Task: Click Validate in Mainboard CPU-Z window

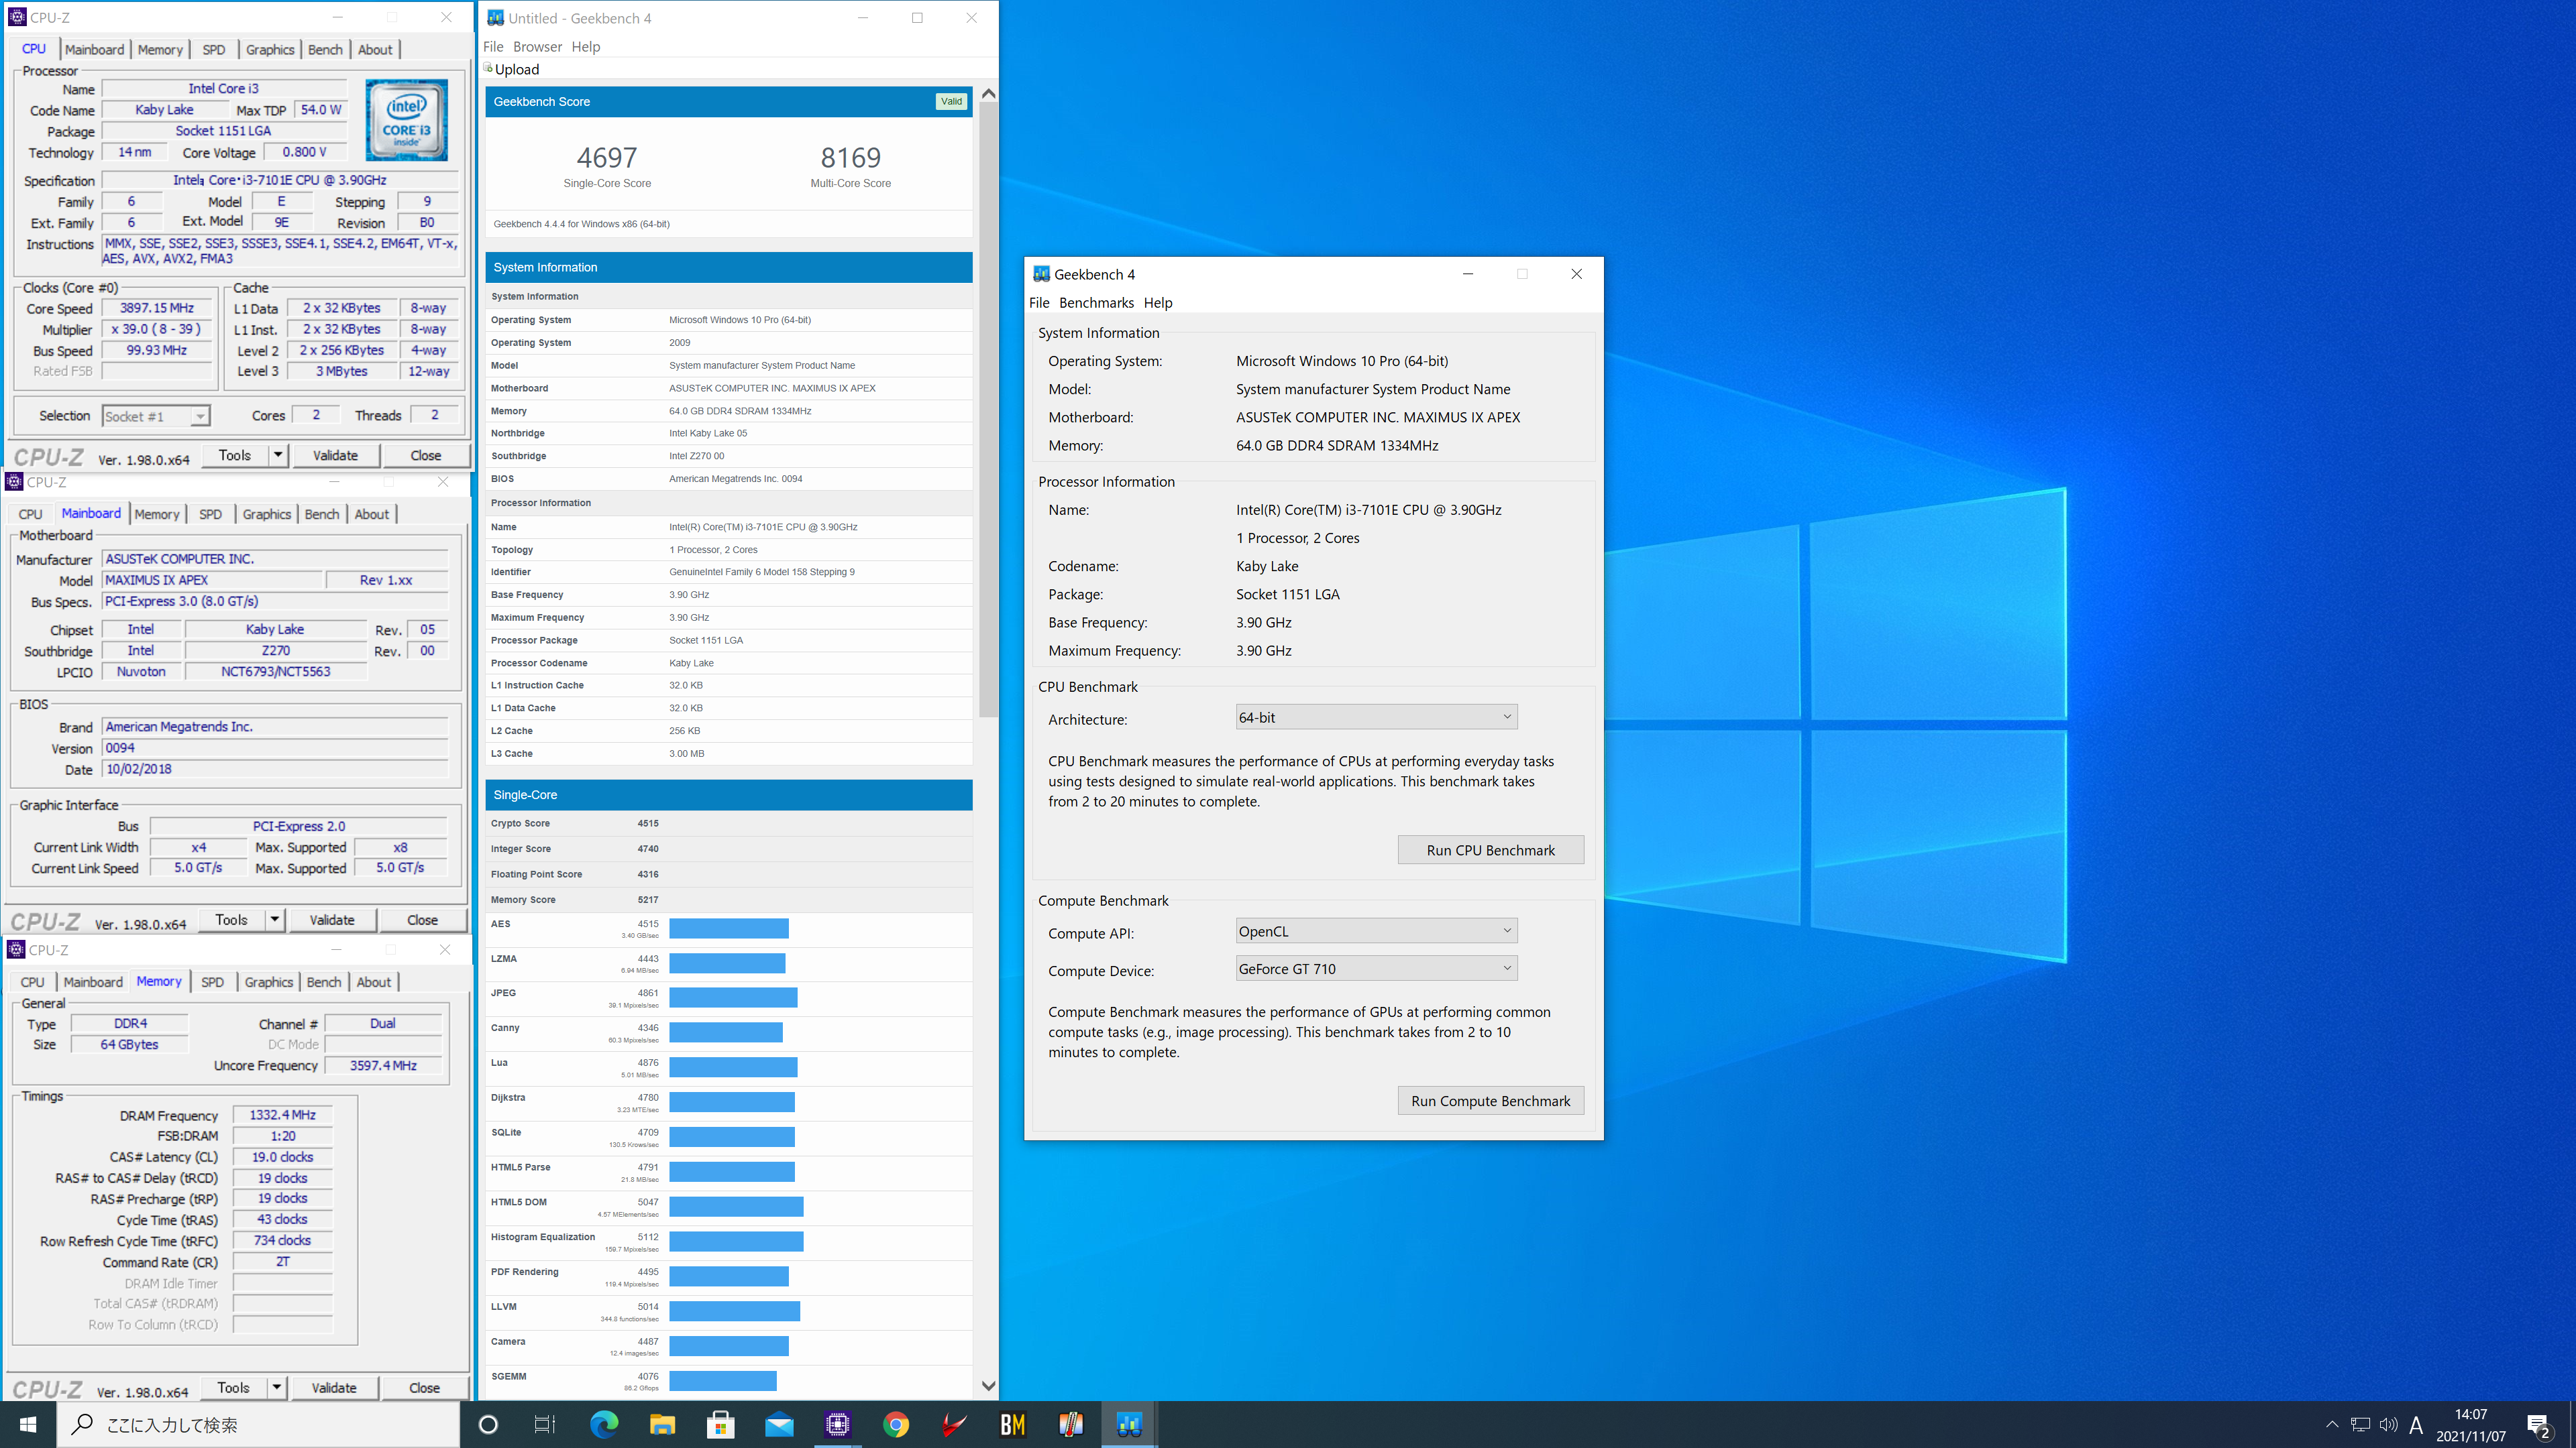Action: click(332, 919)
